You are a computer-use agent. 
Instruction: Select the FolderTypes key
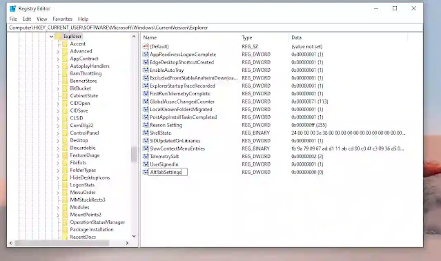point(83,170)
